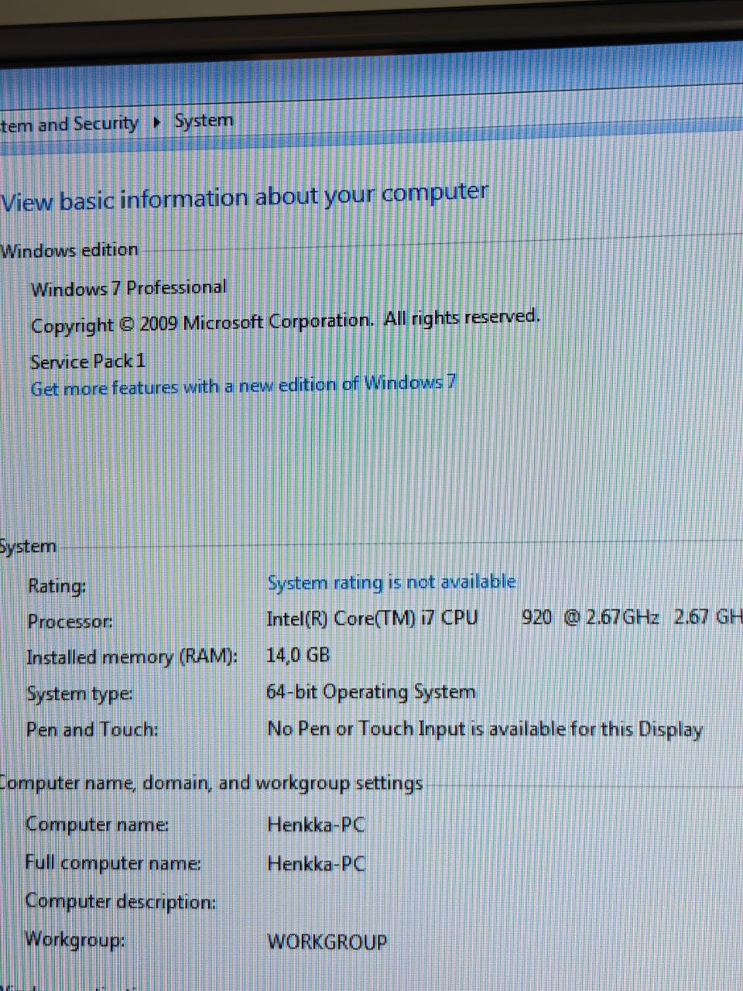
Task: Select the 'Windows edition' section heading
Action: click(70, 250)
